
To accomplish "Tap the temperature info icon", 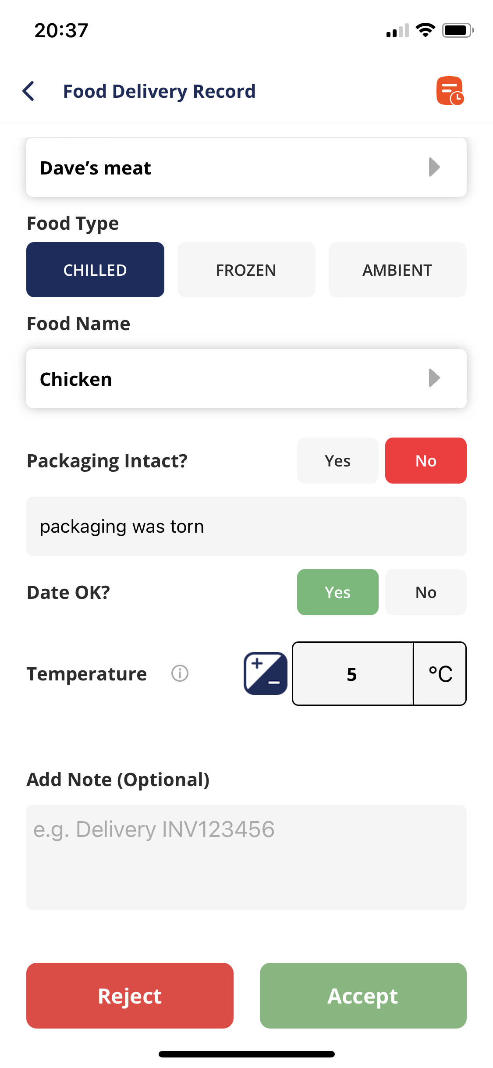I will [180, 673].
